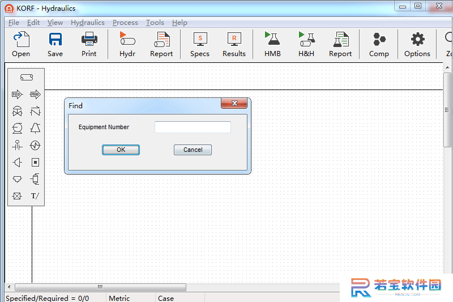Open the Process menu
The image size is (453, 302).
125,23
